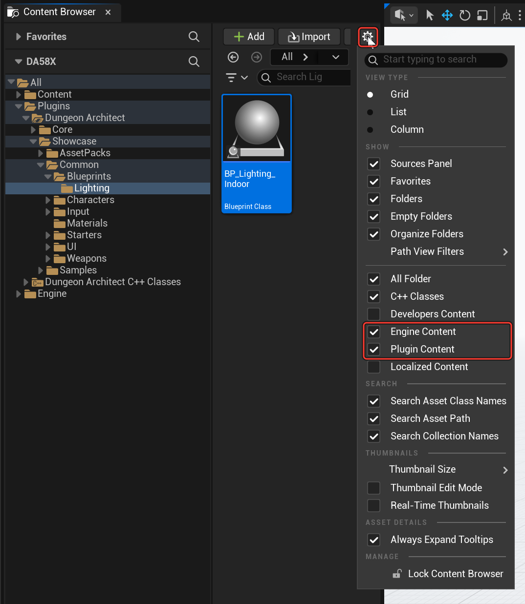Screen dimensions: 525x604
Task: Focus the Start typing to search field
Action: coord(436,60)
